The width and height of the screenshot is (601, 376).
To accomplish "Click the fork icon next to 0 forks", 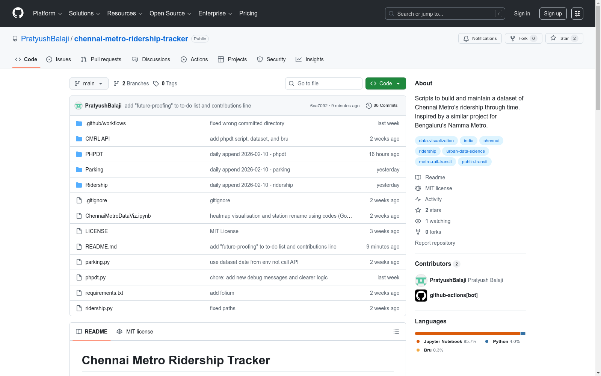I will pos(418,232).
